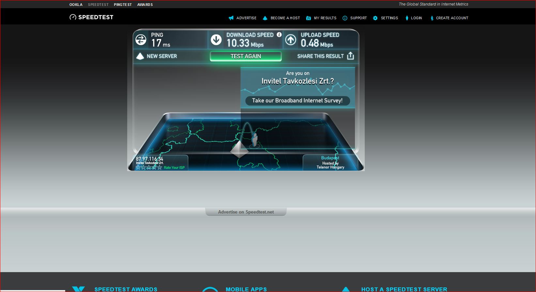Open the Advertise menu link

click(x=246, y=18)
